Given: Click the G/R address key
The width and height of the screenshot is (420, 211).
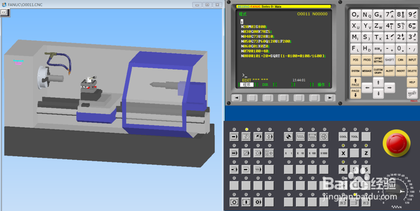Looking at the screenshot, I should click(x=378, y=15).
